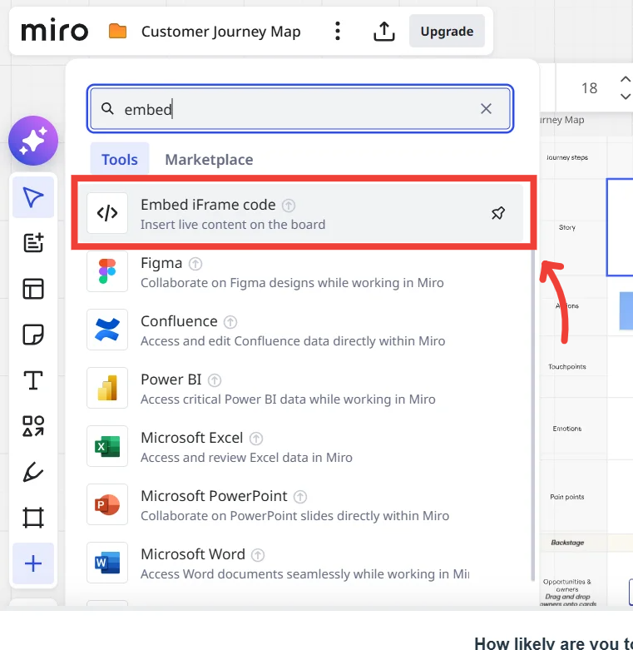Image resolution: width=633 pixels, height=650 pixels.
Task: Click 'Access critical Power BI data' description
Action: 288,399
